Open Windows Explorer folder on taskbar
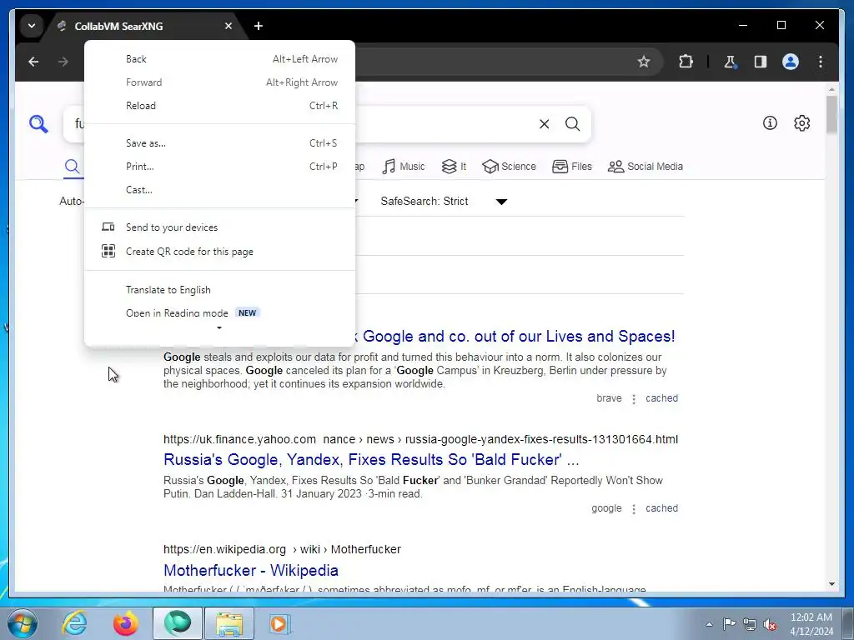The height and width of the screenshot is (640, 854). pos(229,623)
